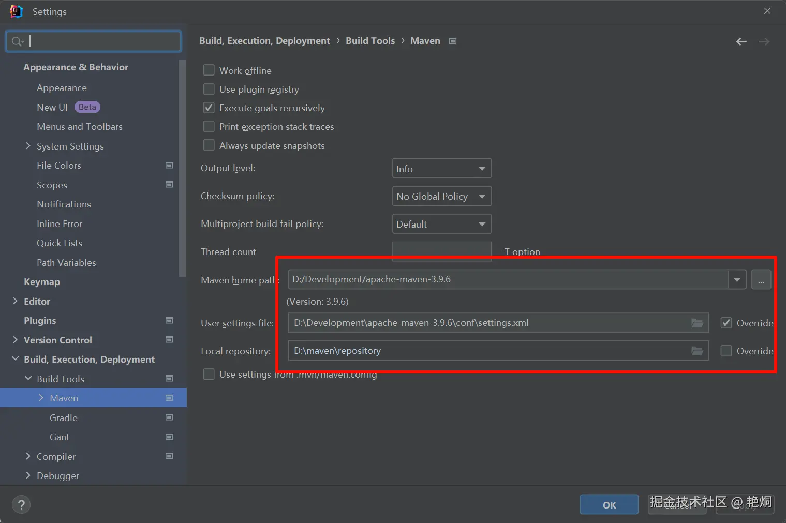Select Menus and Toolbars page
786x523 pixels.
coord(80,127)
